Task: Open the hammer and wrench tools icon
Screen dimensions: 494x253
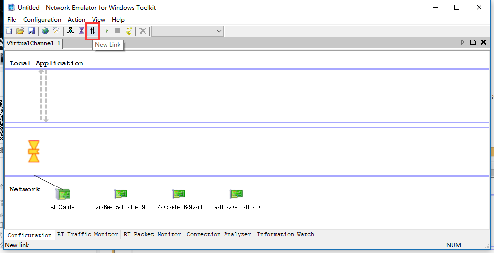Action: pyautogui.click(x=56, y=31)
